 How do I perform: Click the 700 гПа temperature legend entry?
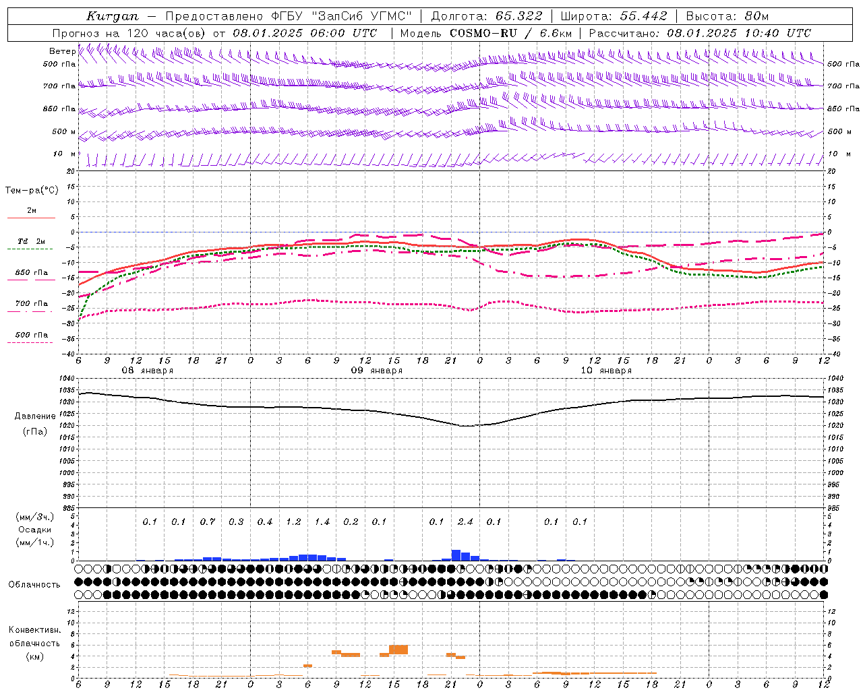click(31, 303)
